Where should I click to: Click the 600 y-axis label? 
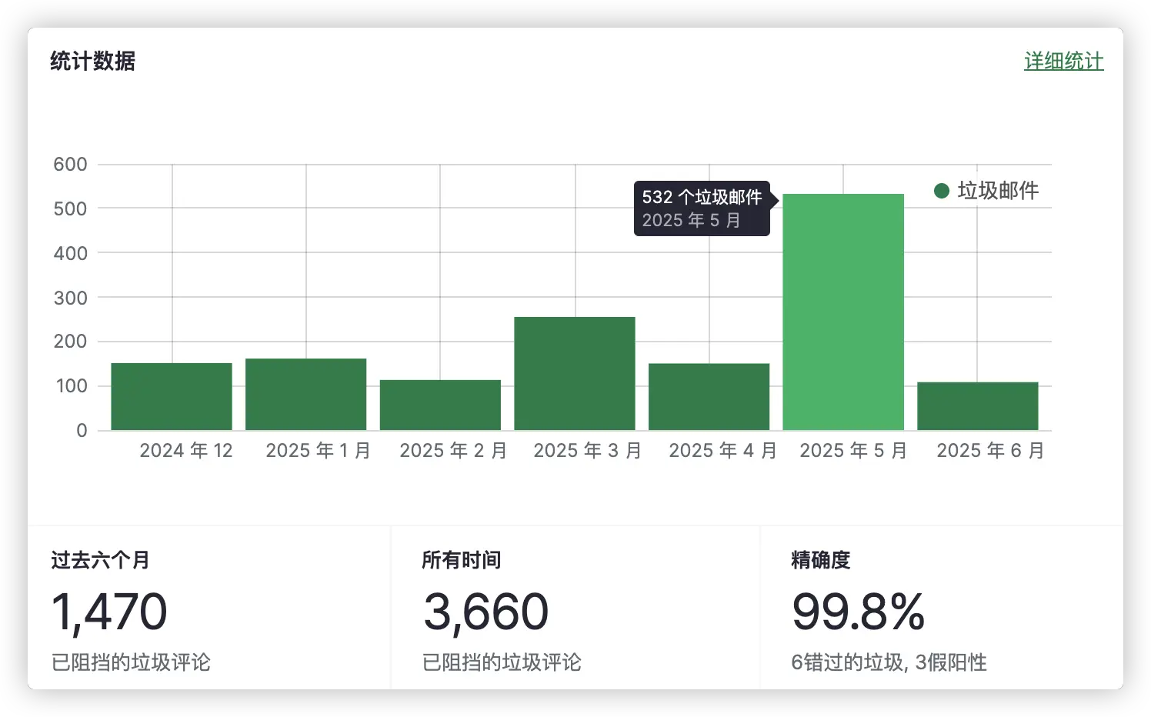tap(70, 165)
